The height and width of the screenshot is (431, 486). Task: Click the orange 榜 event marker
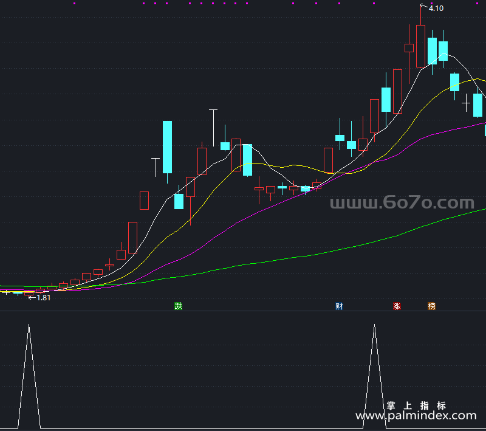(432, 306)
